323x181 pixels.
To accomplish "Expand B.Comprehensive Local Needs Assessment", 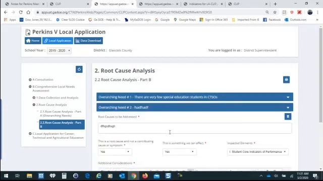I will coord(30,86).
